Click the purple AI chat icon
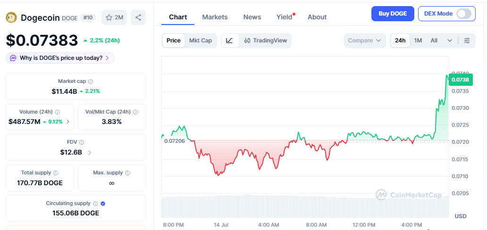This screenshot has height=230, width=487. click(13, 57)
